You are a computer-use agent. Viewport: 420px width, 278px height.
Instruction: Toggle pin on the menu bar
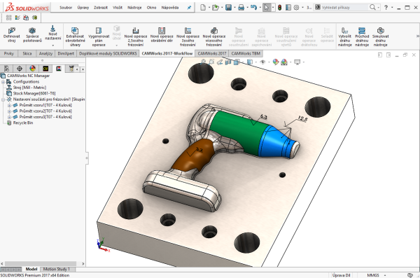click(189, 8)
